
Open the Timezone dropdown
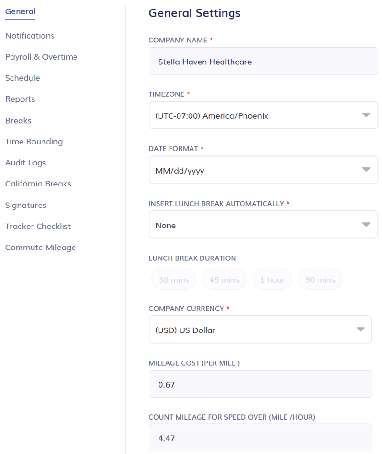(x=263, y=115)
